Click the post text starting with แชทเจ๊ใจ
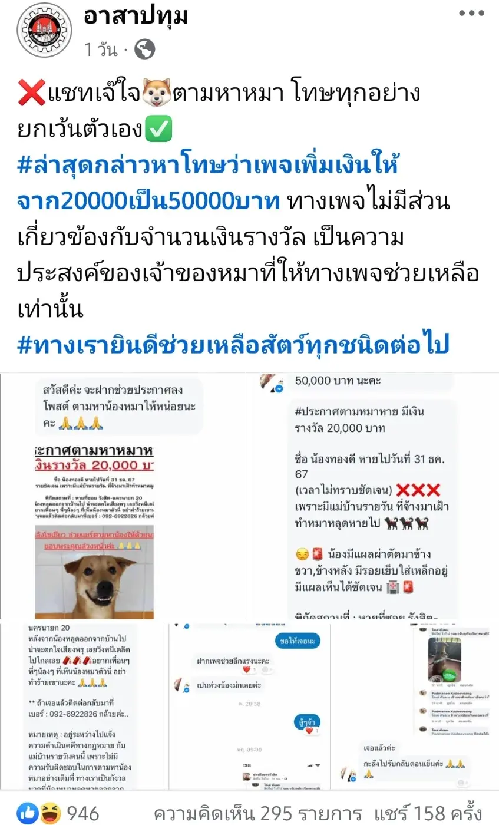 (218, 111)
